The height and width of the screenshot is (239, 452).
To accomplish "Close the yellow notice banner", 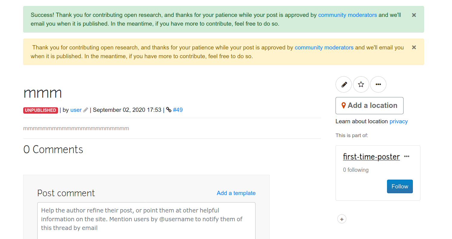I will 414,47.
